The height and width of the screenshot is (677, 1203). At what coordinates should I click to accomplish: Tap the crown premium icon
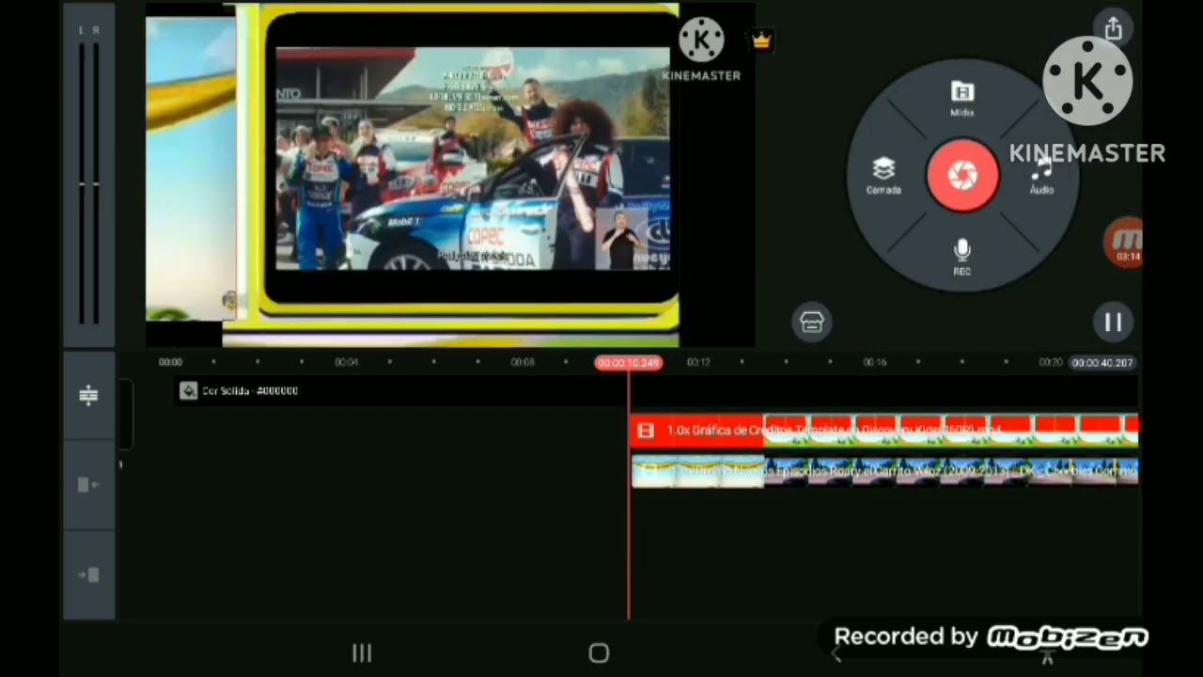pyautogui.click(x=761, y=40)
